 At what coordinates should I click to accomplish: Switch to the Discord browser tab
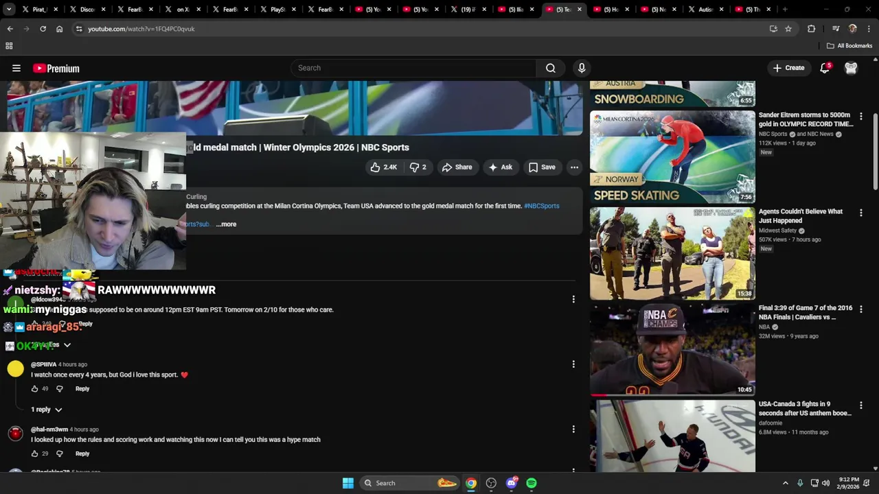(x=86, y=10)
